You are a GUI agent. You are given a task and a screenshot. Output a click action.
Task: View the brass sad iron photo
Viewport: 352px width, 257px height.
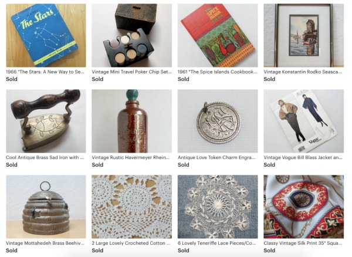46,121
